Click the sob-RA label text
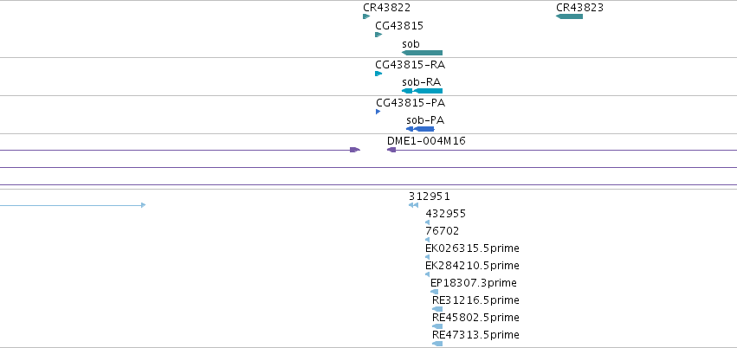 click(421, 82)
